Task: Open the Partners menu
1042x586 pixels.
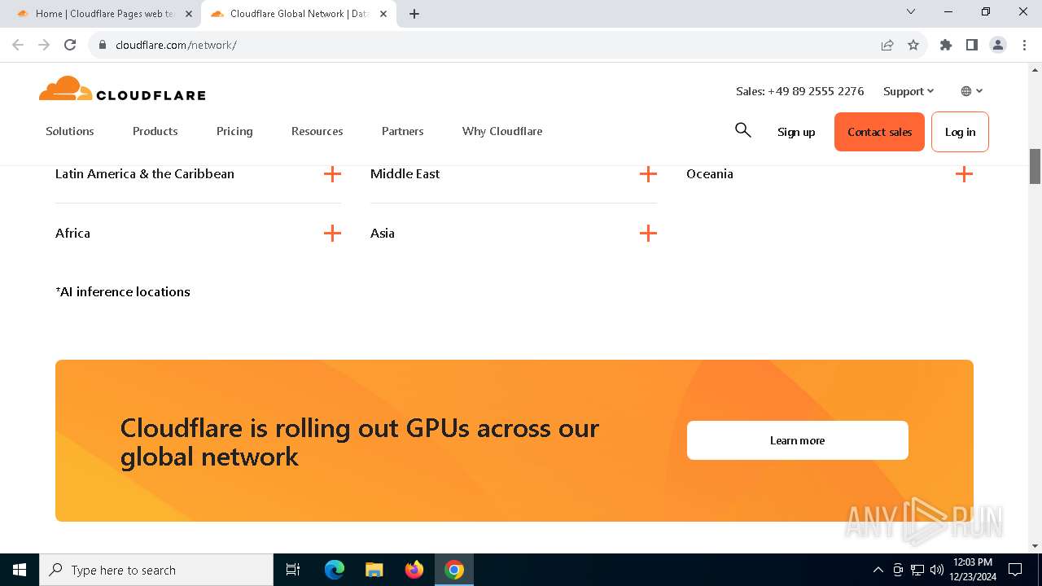Action: point(403,131)
